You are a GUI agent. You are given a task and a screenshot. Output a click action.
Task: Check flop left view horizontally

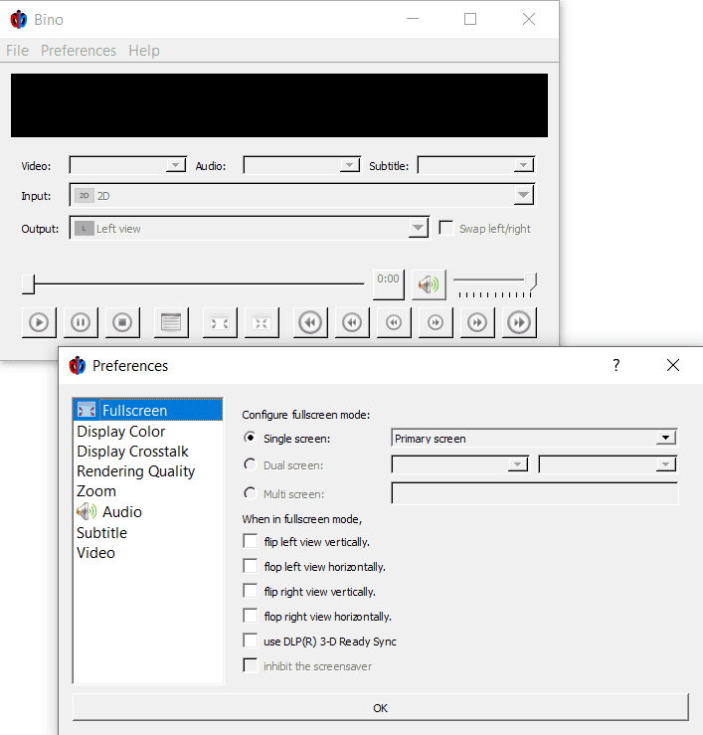click(251, 566)
